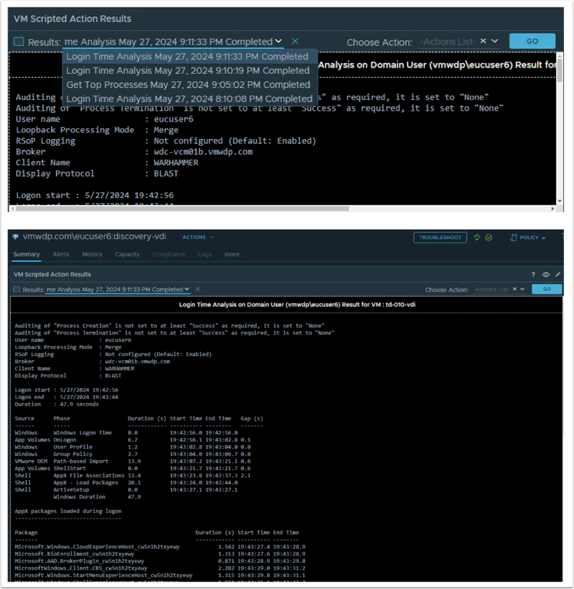The width and height of the screenshot is (574, 589).
Task: Open the Metrics tab
Action: [92, 255]
